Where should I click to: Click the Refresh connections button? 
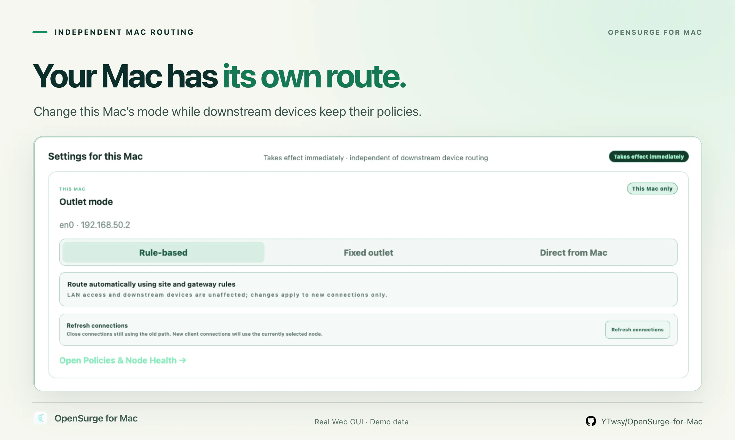pyautogui.click(x=637, y=330)
